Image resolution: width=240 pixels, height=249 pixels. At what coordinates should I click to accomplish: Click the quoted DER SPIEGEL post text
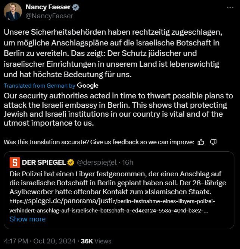click(118, 183)
